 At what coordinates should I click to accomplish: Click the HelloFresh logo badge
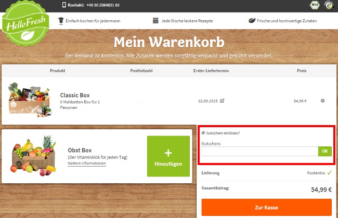click(25, 23)
